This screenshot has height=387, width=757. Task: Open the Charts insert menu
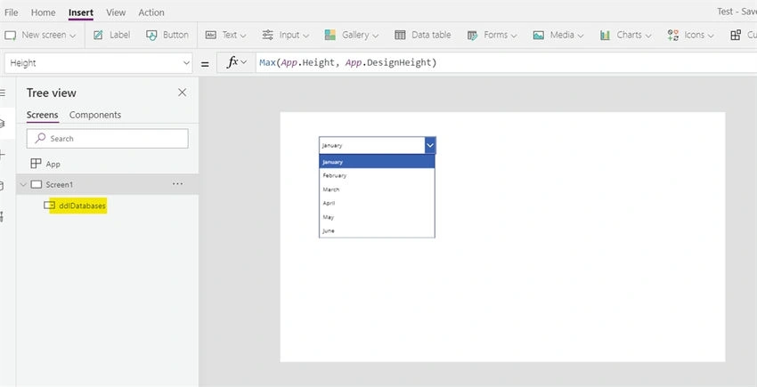625,35
